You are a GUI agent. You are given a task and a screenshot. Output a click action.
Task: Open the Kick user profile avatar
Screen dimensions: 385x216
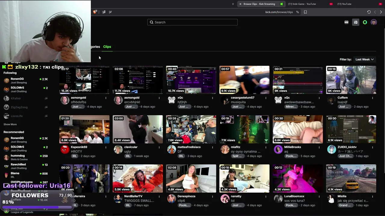point(374,22)
